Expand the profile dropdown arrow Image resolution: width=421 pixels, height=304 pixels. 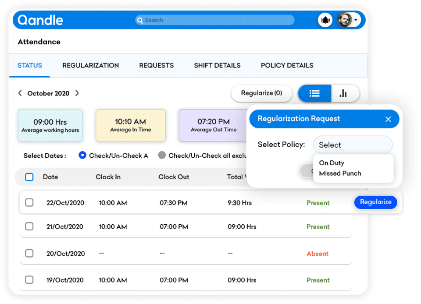tap(356, 20)
